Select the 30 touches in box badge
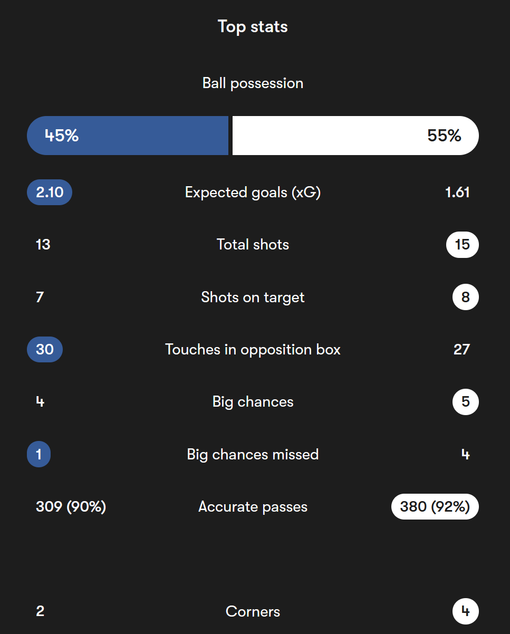The width and height of the screenshot is (510, 634). (x=45, y=349)
